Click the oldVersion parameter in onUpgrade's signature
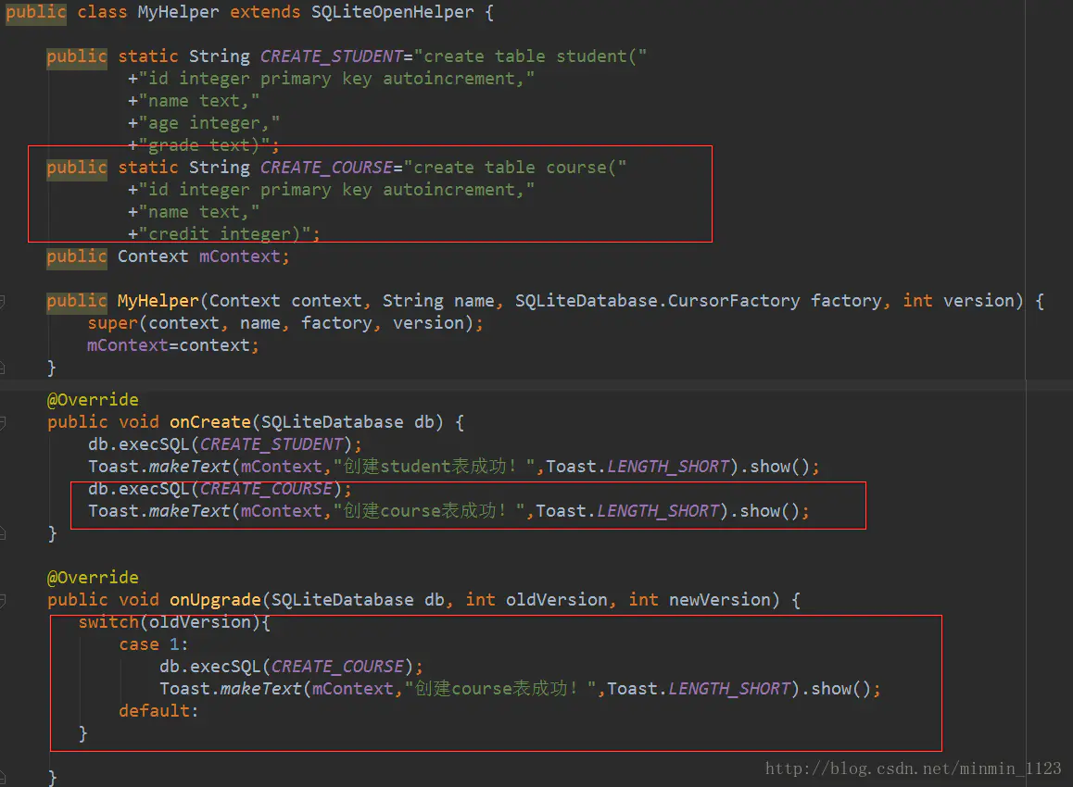The width and height of the screenshot is (1073, 787). point(556,600)
